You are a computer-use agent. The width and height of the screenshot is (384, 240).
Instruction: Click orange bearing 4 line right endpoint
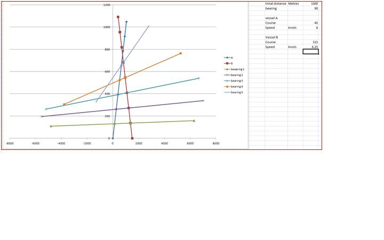pos(181,53)
